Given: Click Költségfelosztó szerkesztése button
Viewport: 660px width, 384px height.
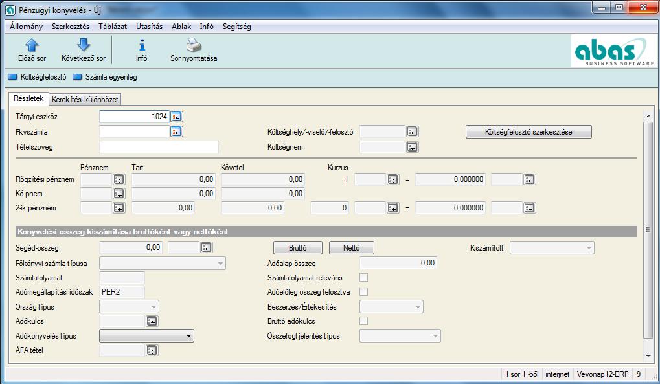Looking at the screenshot, I should pos(529,132).
